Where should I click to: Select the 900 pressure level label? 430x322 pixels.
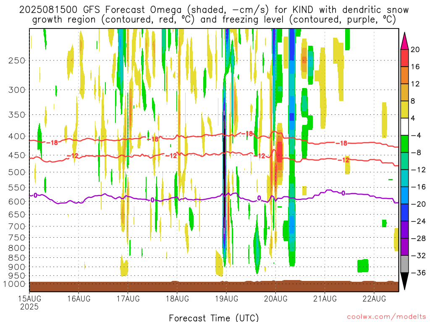click(17, 267)
